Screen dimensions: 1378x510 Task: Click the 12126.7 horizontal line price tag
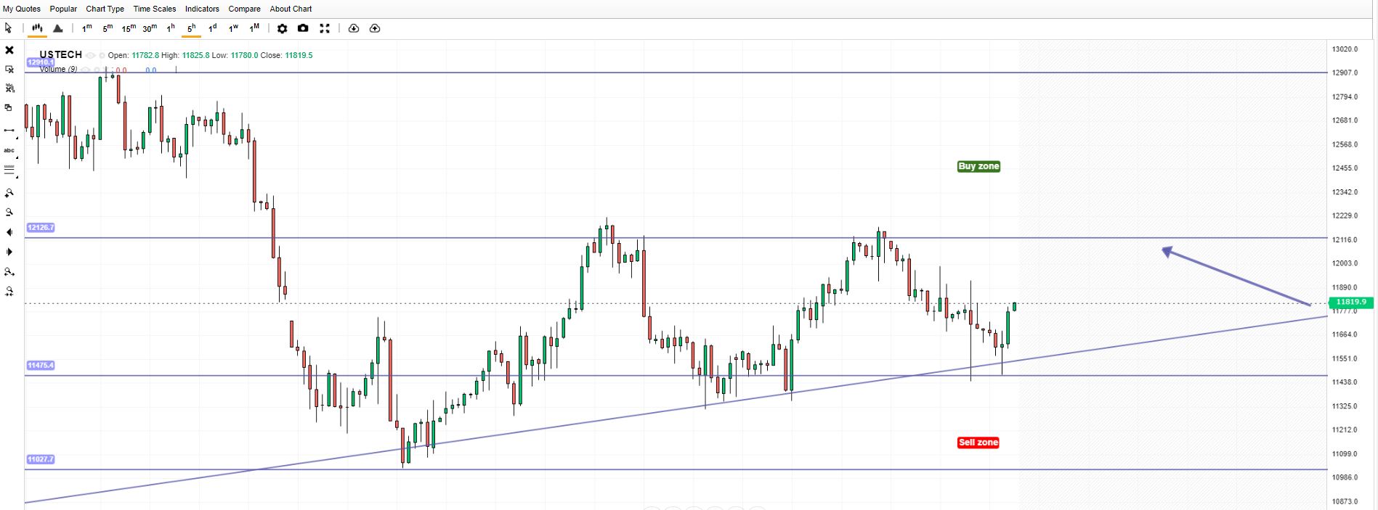tap(41, 228)
